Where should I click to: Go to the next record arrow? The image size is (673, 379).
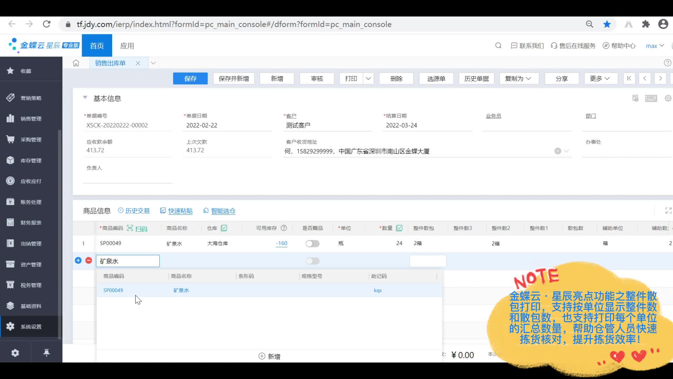point(660,79)
